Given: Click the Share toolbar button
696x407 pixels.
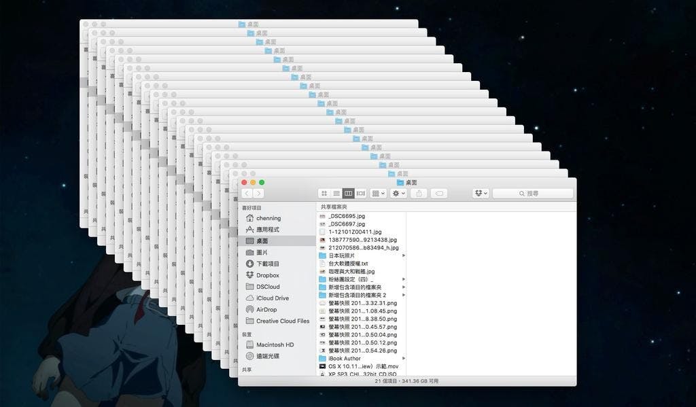Looking at the screenshot, I should pos(419,194).
